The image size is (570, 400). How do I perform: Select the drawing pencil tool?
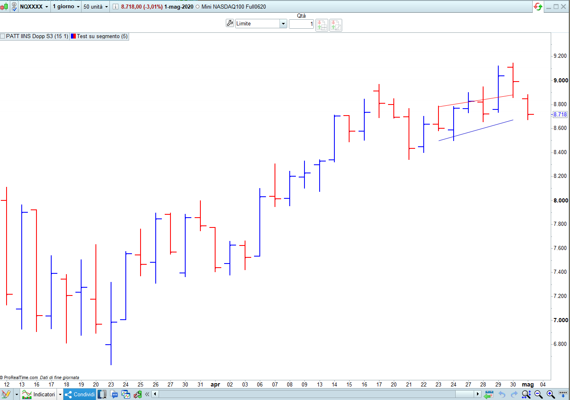tap(6, 394)
